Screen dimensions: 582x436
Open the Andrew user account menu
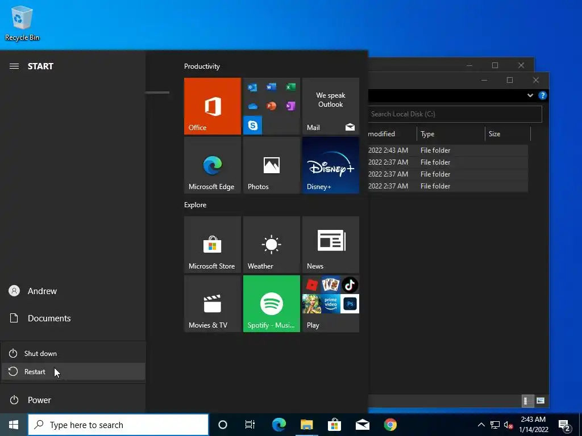coord(73,291)
